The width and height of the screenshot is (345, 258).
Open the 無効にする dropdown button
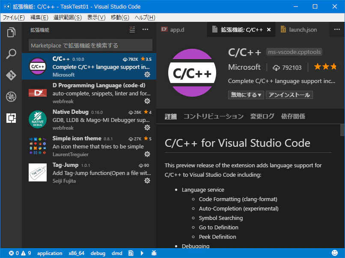click(246, 95)
